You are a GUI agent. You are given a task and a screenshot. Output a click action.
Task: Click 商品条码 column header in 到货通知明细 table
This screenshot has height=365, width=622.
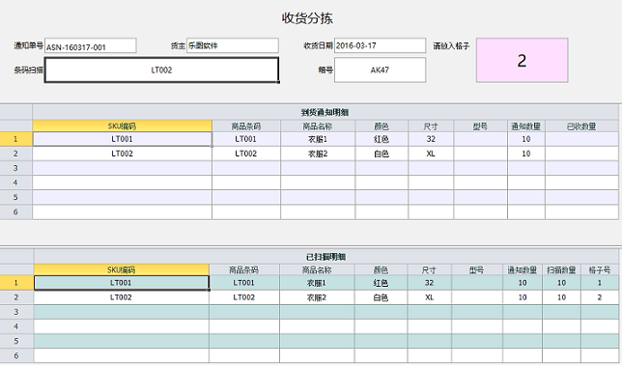tap(246, 126)
